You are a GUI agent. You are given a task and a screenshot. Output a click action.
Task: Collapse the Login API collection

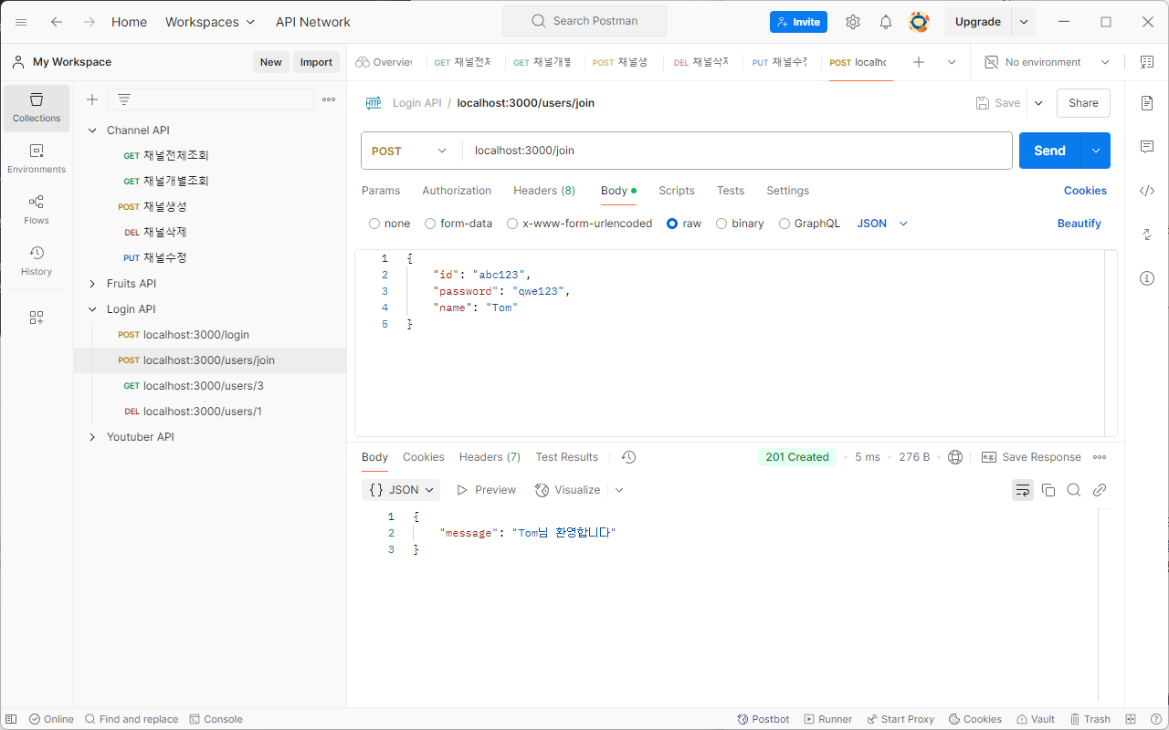click(x=92, y=309)
